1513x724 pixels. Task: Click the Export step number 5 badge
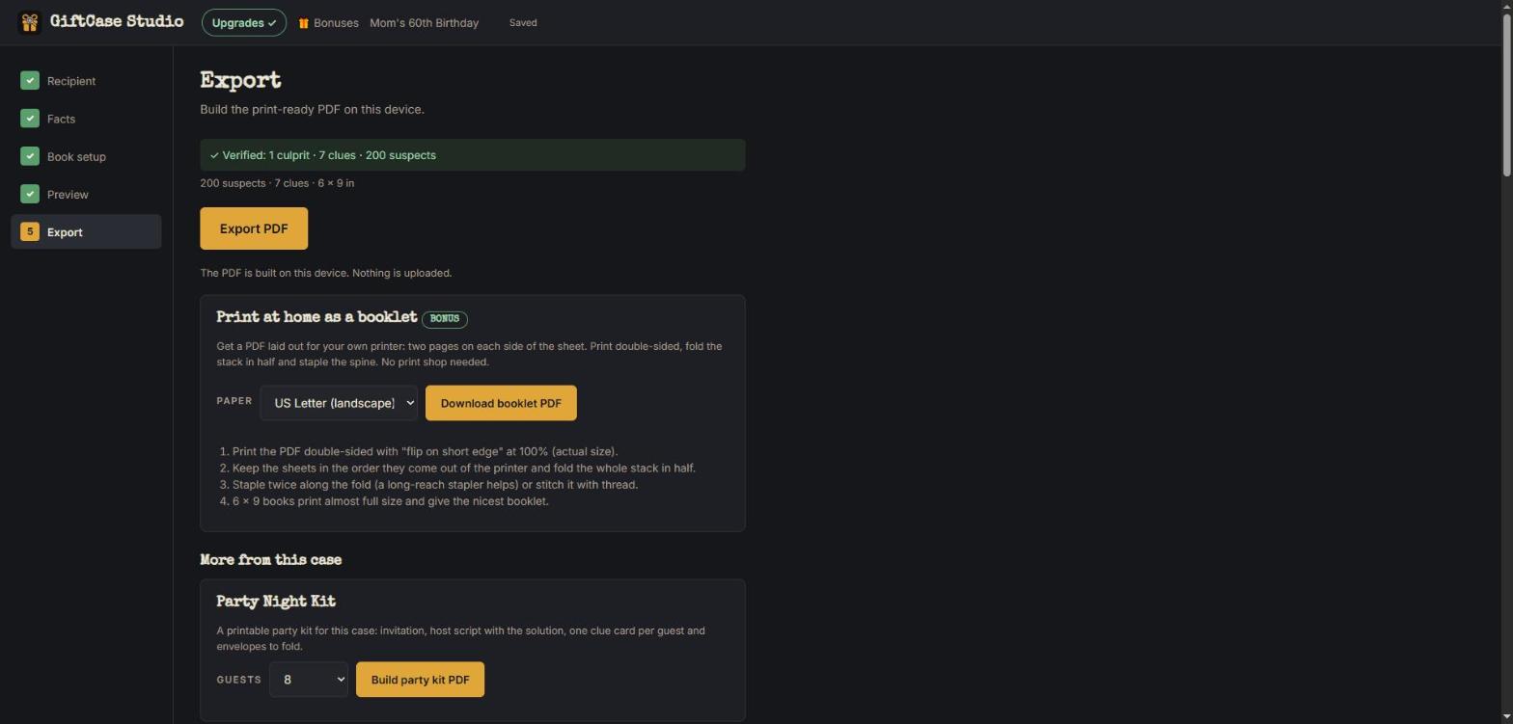30,231
